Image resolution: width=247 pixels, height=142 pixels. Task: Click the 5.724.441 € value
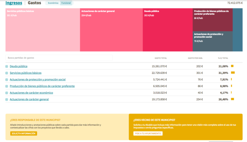pyautogui.click(x=160, y=80)
